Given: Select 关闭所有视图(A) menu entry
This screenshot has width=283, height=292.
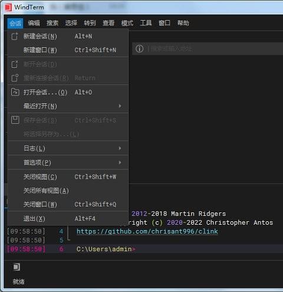Looking at the screenshot, I should point(68,191).
